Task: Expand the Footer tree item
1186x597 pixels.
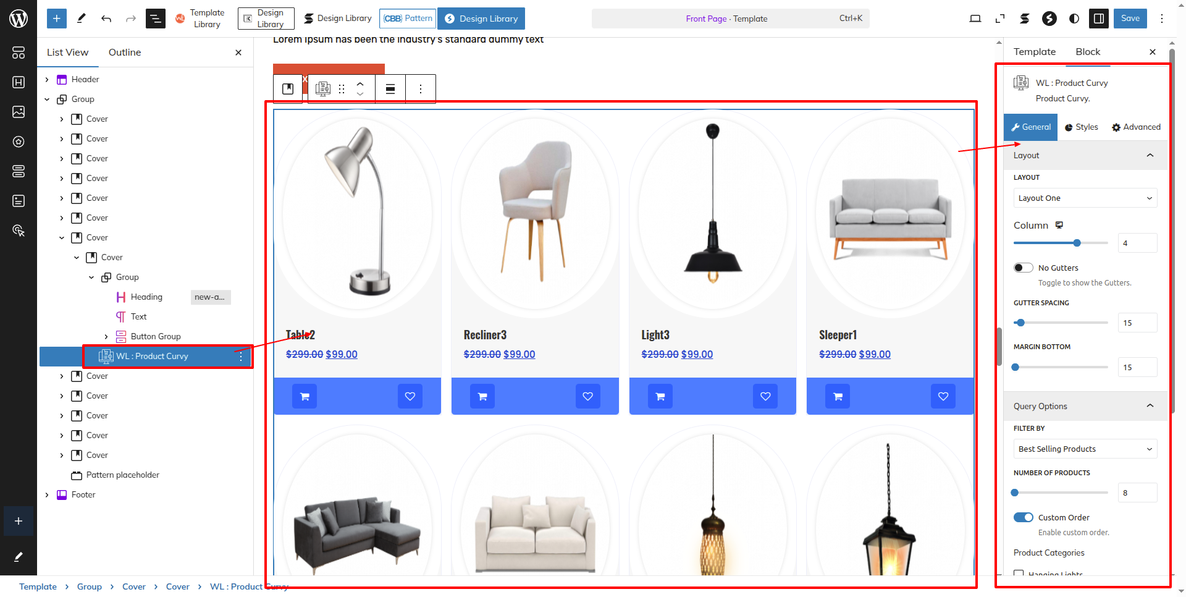Action: (47, 495)
